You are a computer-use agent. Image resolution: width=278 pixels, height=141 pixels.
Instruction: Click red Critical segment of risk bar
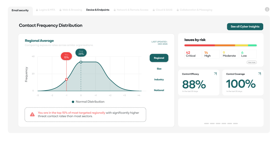coord(199,45)
